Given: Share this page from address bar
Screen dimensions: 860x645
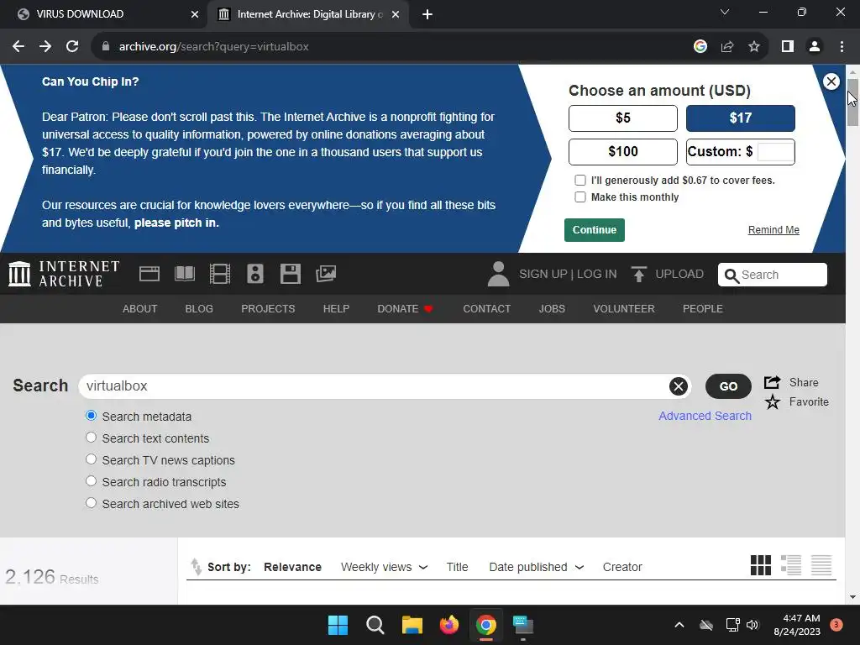Looking at the screenshot, I should (x=727, y=47).
